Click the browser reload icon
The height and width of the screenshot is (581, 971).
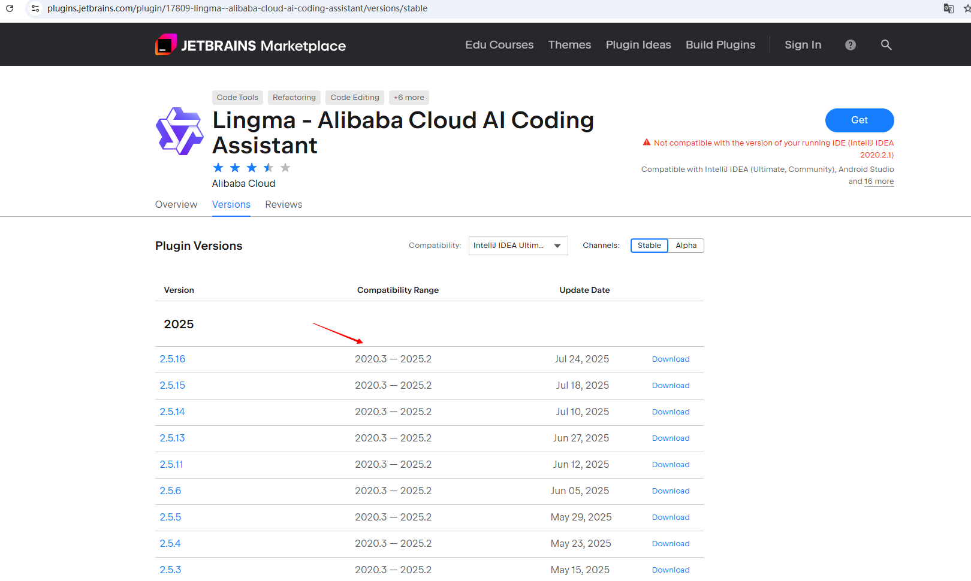click(10, 8)
